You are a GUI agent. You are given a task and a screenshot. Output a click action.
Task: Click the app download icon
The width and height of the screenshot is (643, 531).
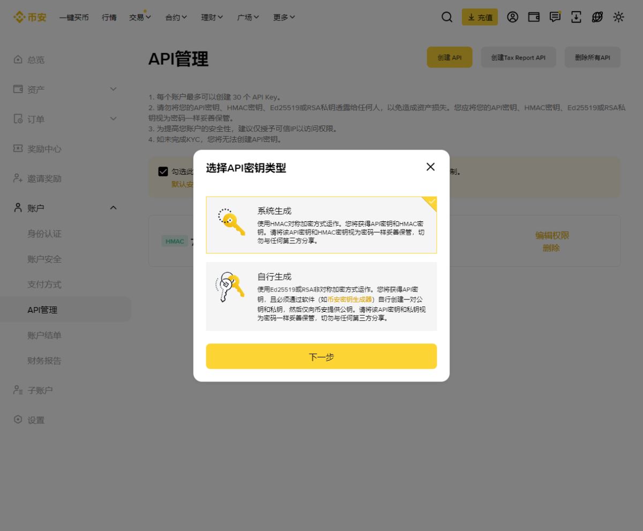coord(576,17)
